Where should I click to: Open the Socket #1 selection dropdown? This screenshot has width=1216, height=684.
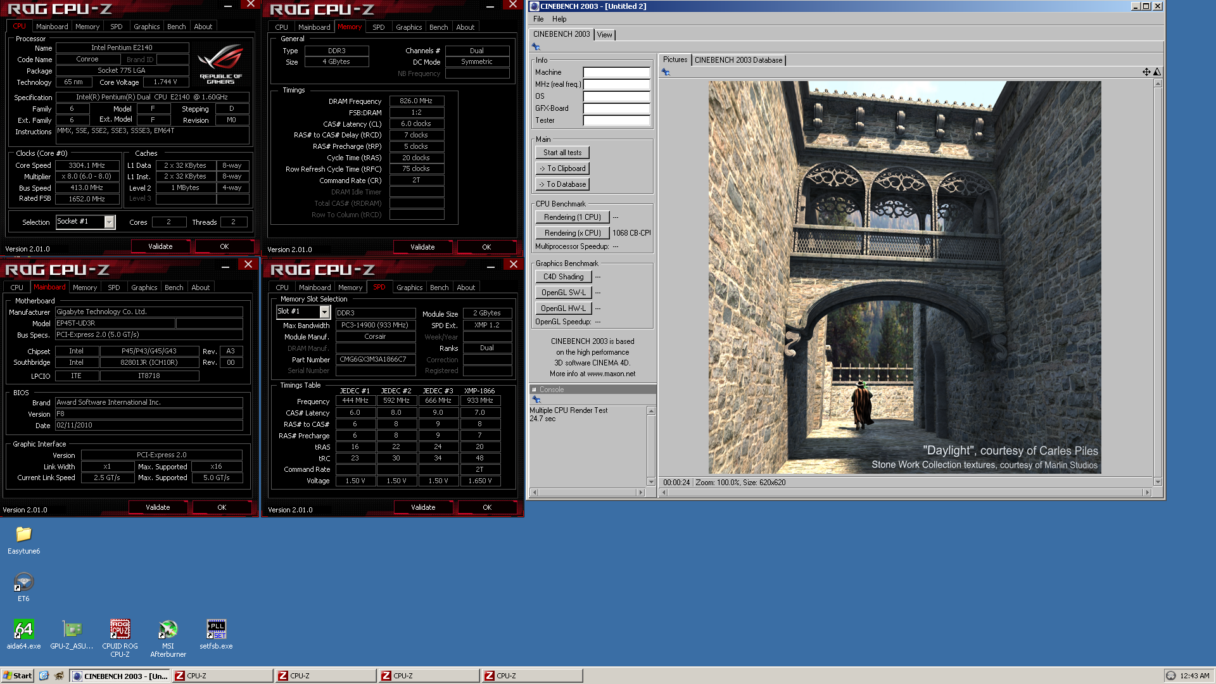pyautogui.click(x=109, y=222)
